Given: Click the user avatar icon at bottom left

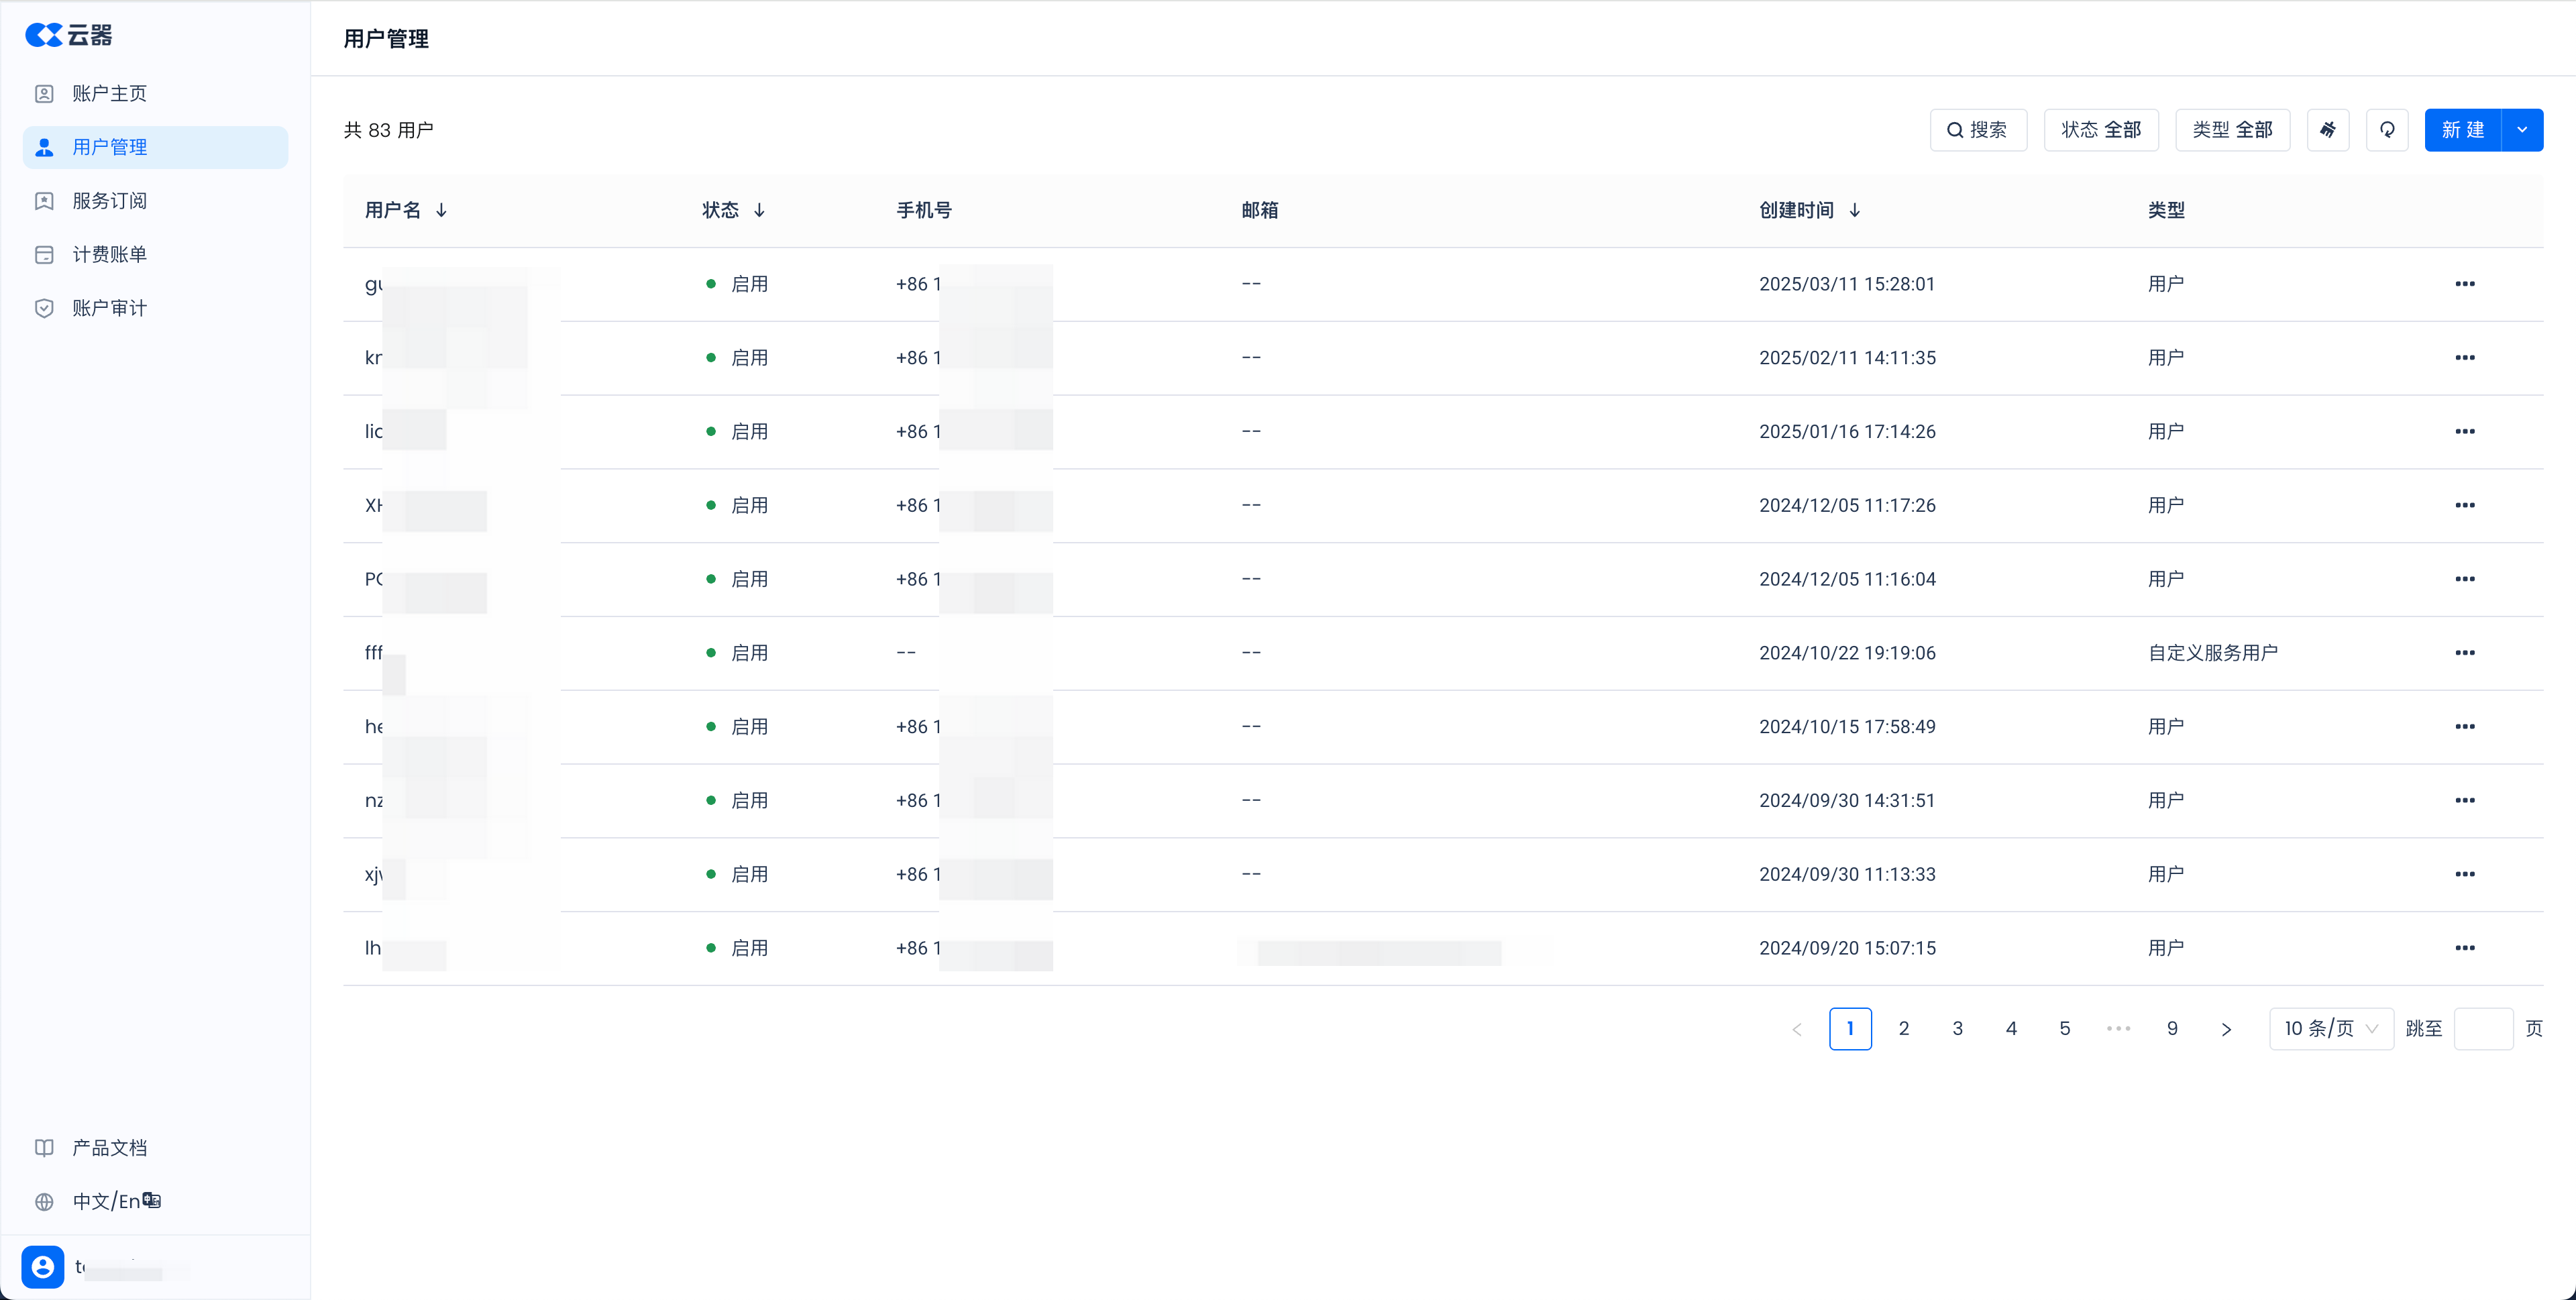Looking at the screenshot, I should pyautogui.click(x=43, y=1267).
